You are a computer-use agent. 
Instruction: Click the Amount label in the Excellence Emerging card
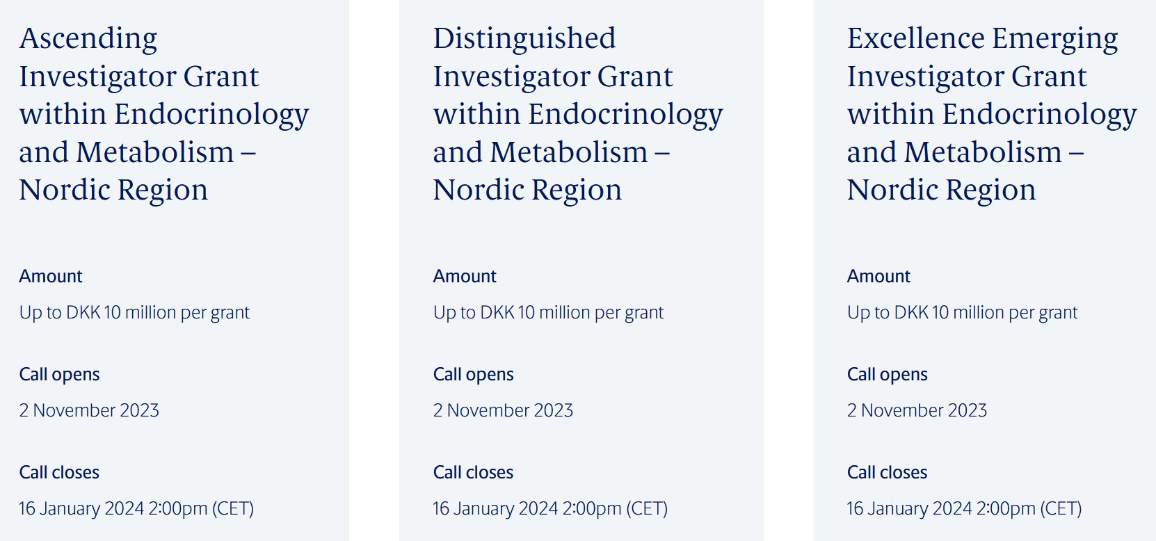pyautogui.click(x=878, y=276)
